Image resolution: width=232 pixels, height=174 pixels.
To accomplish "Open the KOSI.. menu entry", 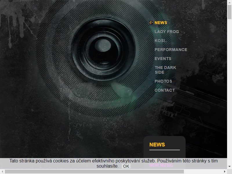I will 161,41.
